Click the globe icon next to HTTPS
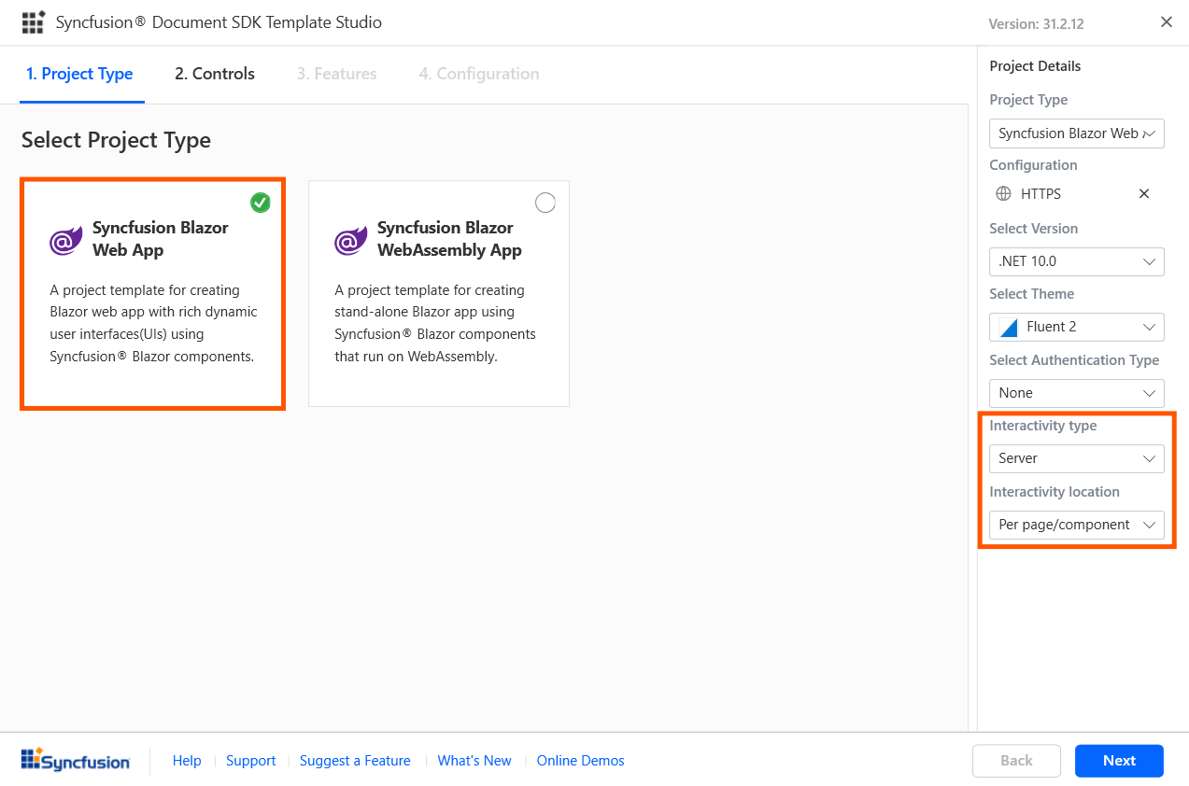This screenshot has width=1189, height=786. [x=1002, y=193]
